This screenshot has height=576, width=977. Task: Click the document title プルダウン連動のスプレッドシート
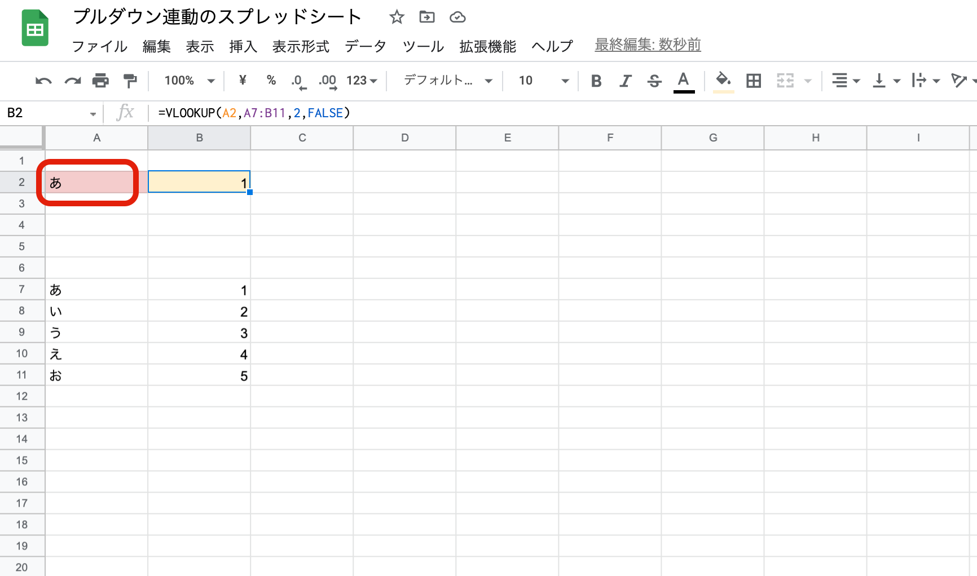point(217,17)
